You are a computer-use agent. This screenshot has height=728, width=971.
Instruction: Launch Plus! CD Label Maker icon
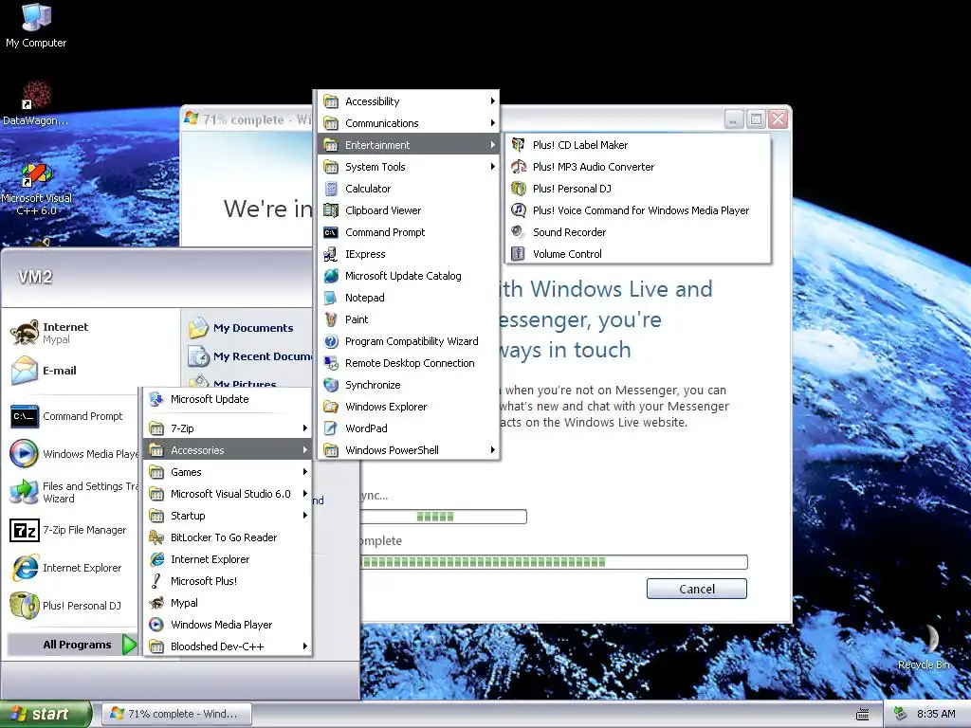[519, 145]
